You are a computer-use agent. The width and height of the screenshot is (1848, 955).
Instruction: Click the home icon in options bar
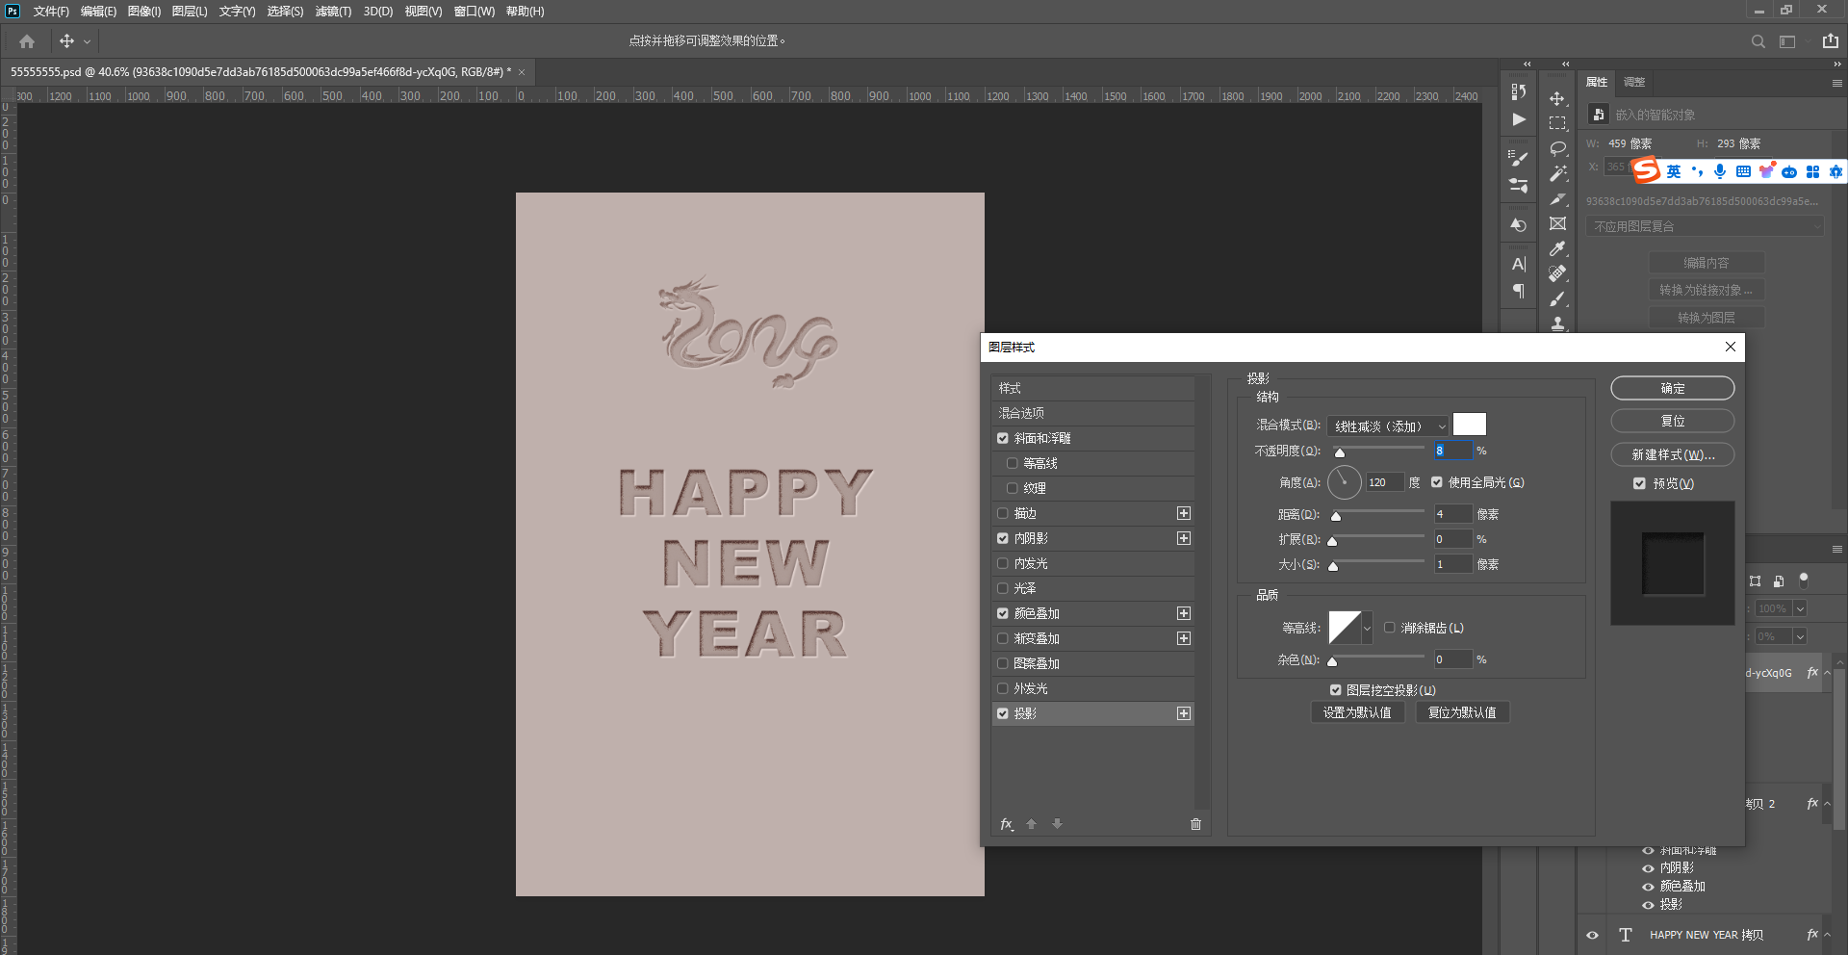pos(27,41)
